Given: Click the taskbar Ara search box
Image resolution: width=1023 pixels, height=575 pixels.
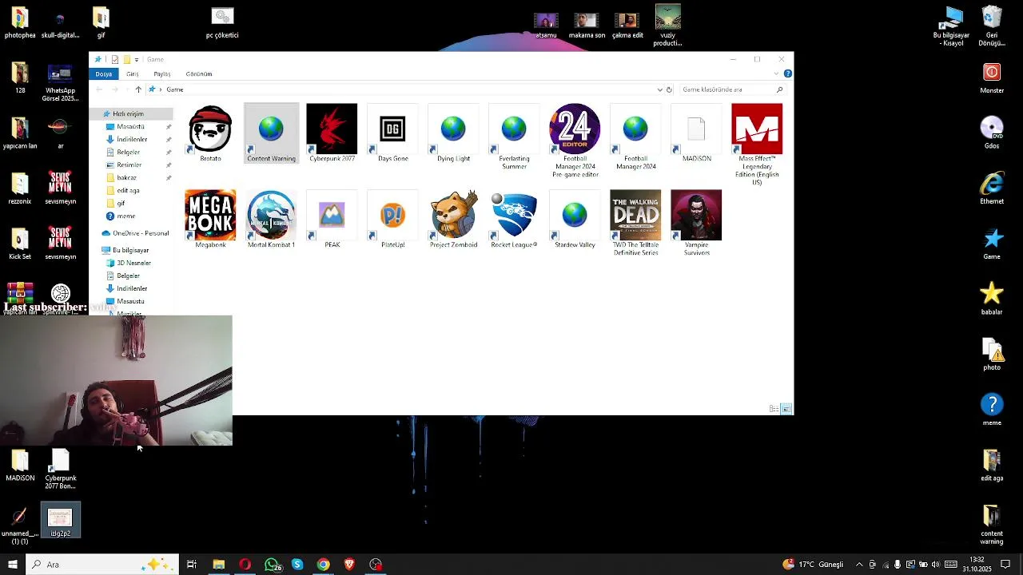Looking at the screenshot, I should (x=102, y=565).
